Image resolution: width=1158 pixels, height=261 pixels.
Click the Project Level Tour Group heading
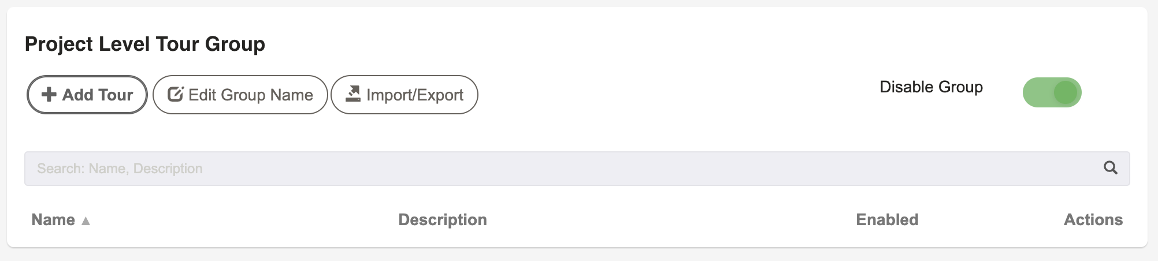pos(145,44)
